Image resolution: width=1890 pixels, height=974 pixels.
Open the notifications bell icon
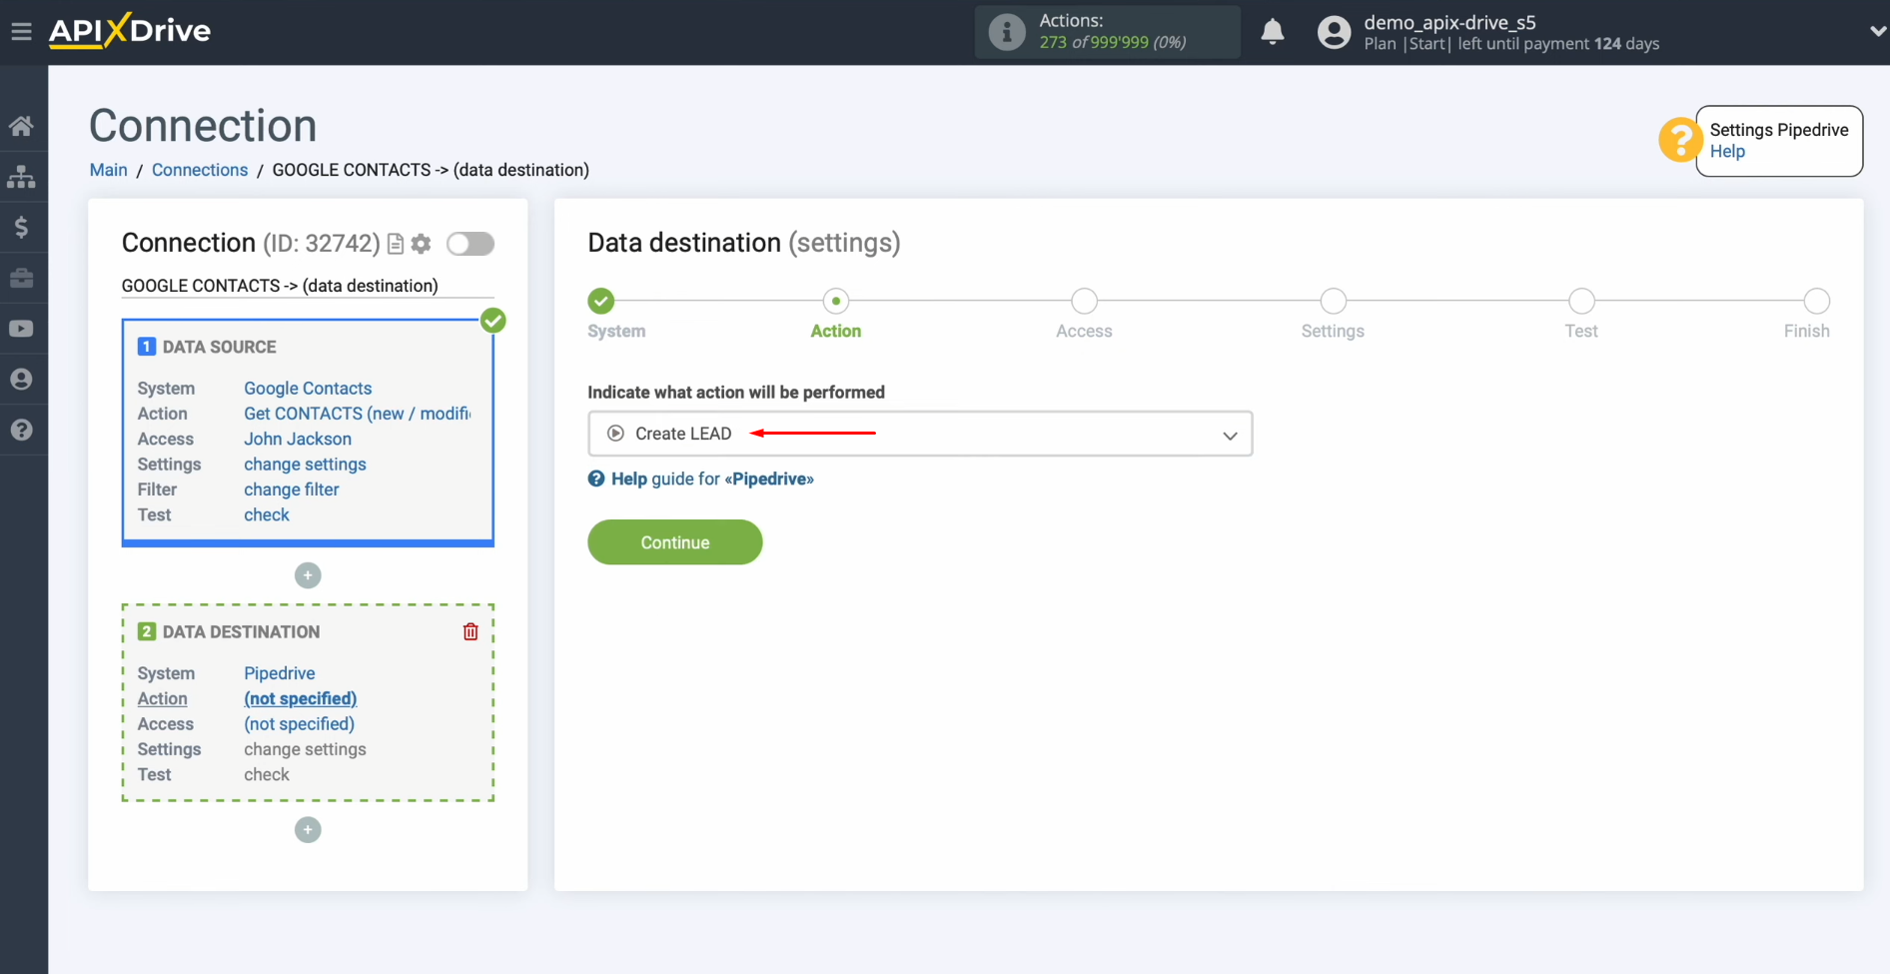(x=1273, y=32)
